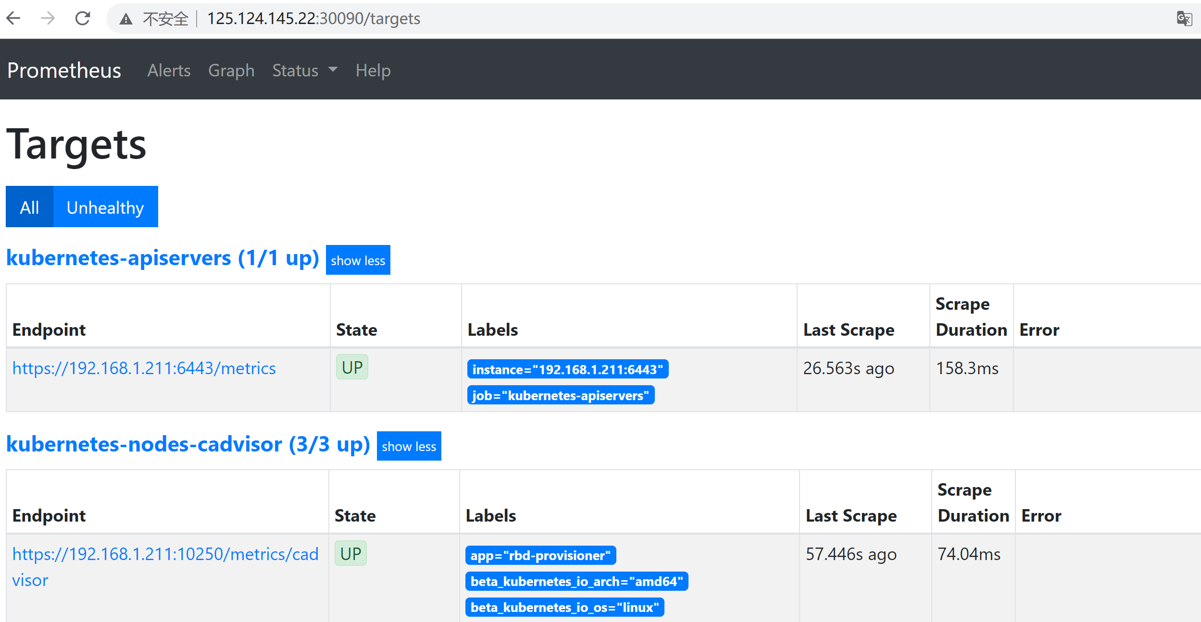Open the 192.168.1.211:6443/metrics endpoint link
Screen dimensions: 1201x622
point(144,368)
